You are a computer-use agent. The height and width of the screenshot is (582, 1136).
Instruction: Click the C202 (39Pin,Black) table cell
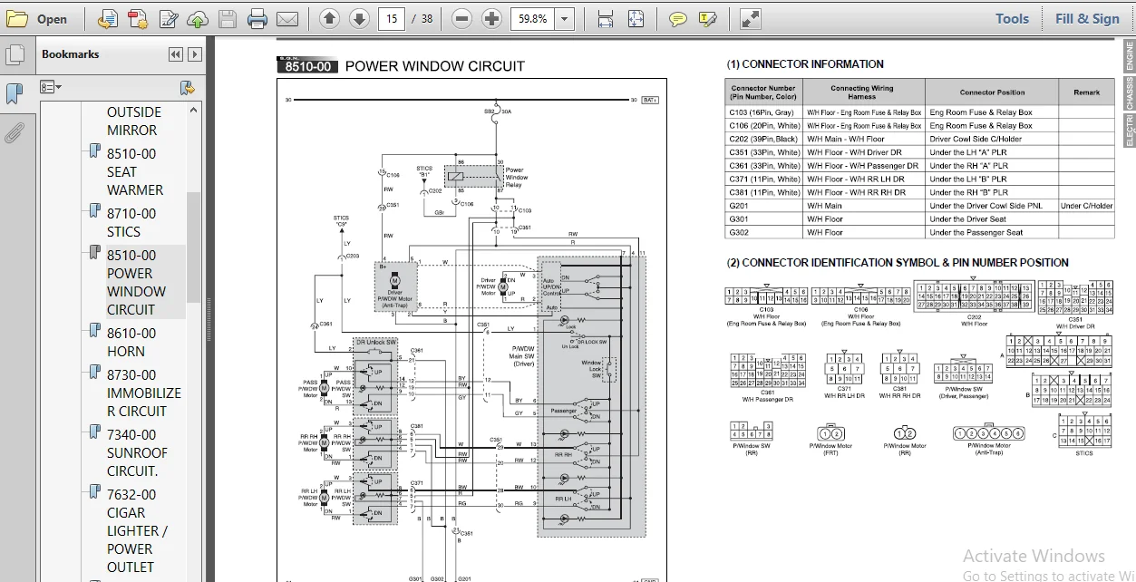[x=762, y=139]
